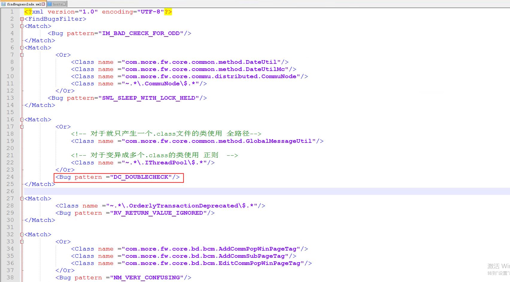Click the closing "</Match>" tag on line 25
This screenshot has height=282, width=510.
click(x=40, y=184)
